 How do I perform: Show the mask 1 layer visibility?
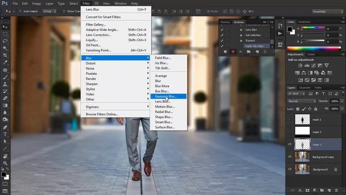[290, 119]
